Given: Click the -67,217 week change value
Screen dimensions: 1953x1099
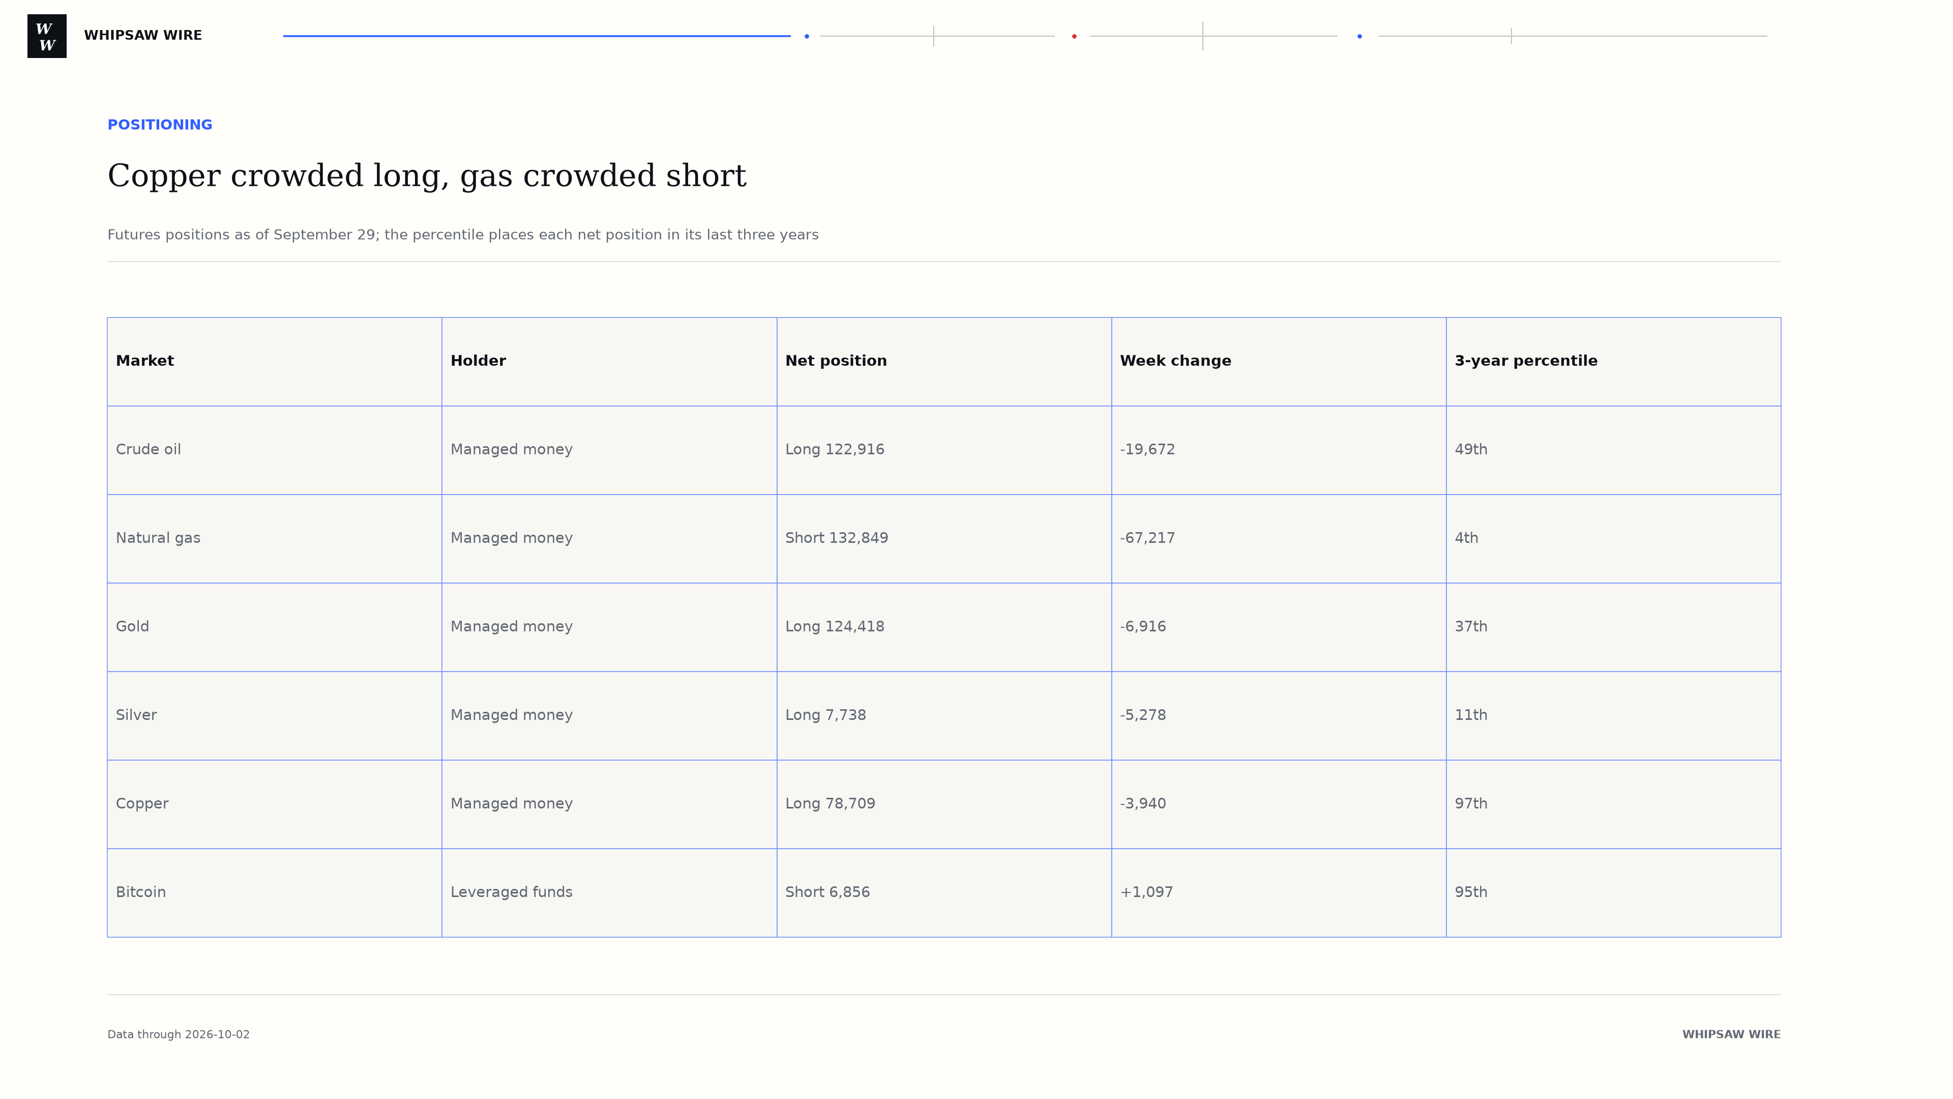Looking at the screenshot, I should 1148,538.
